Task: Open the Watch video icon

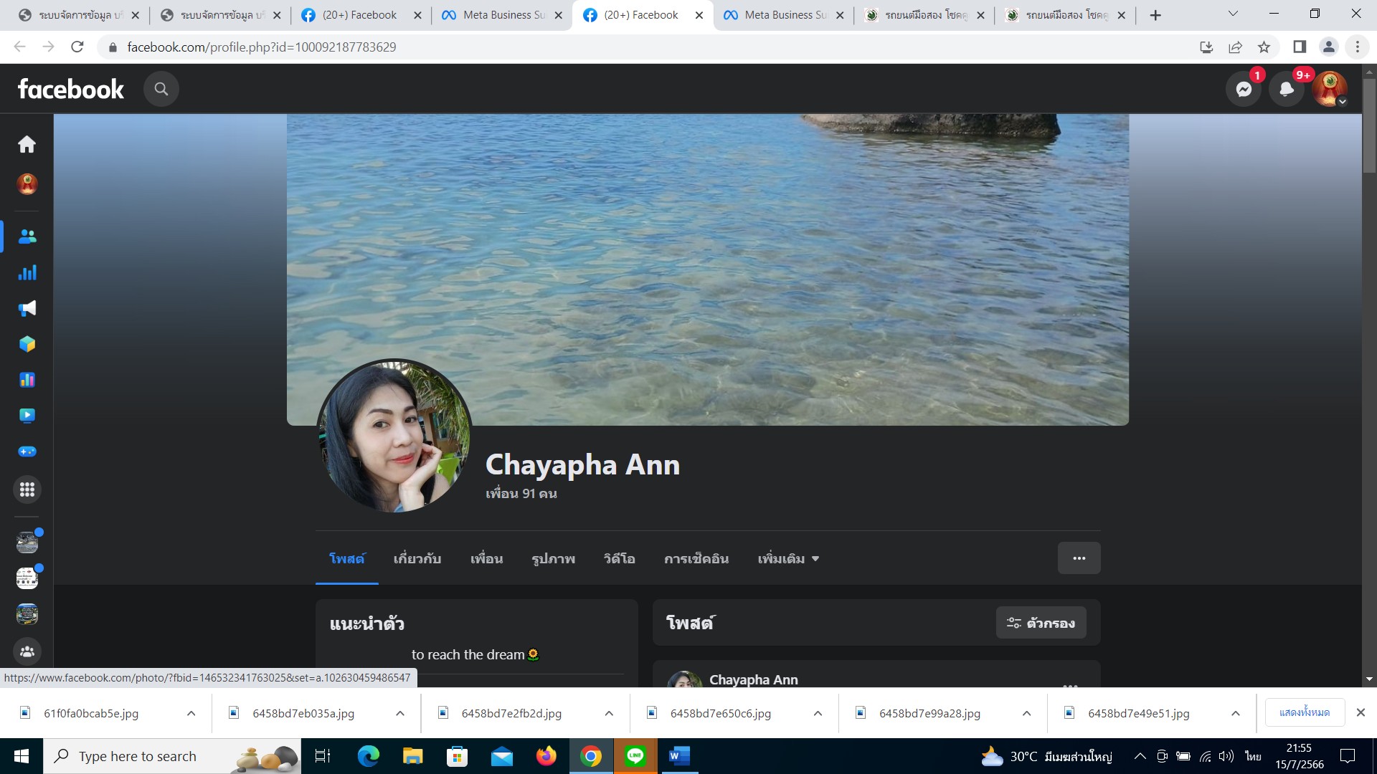Action: point(27,416)
